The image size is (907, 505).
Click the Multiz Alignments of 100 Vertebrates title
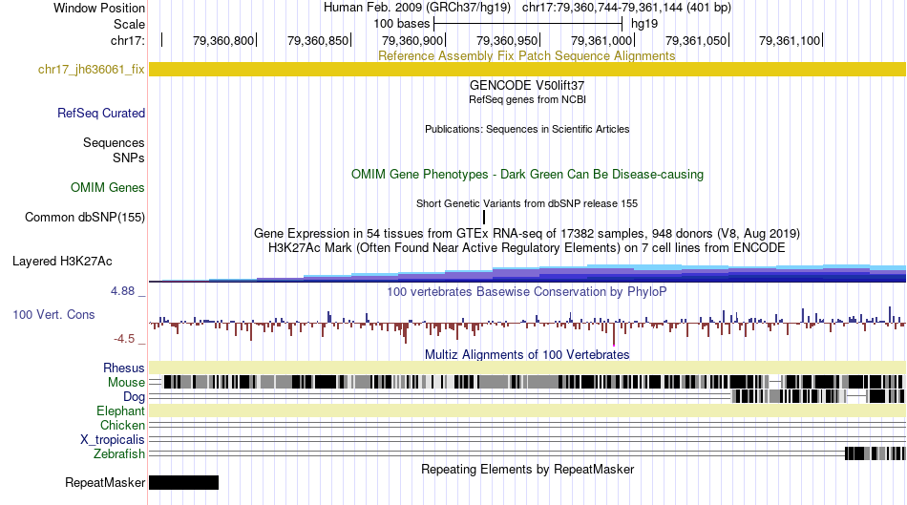[x=527, y=354]
